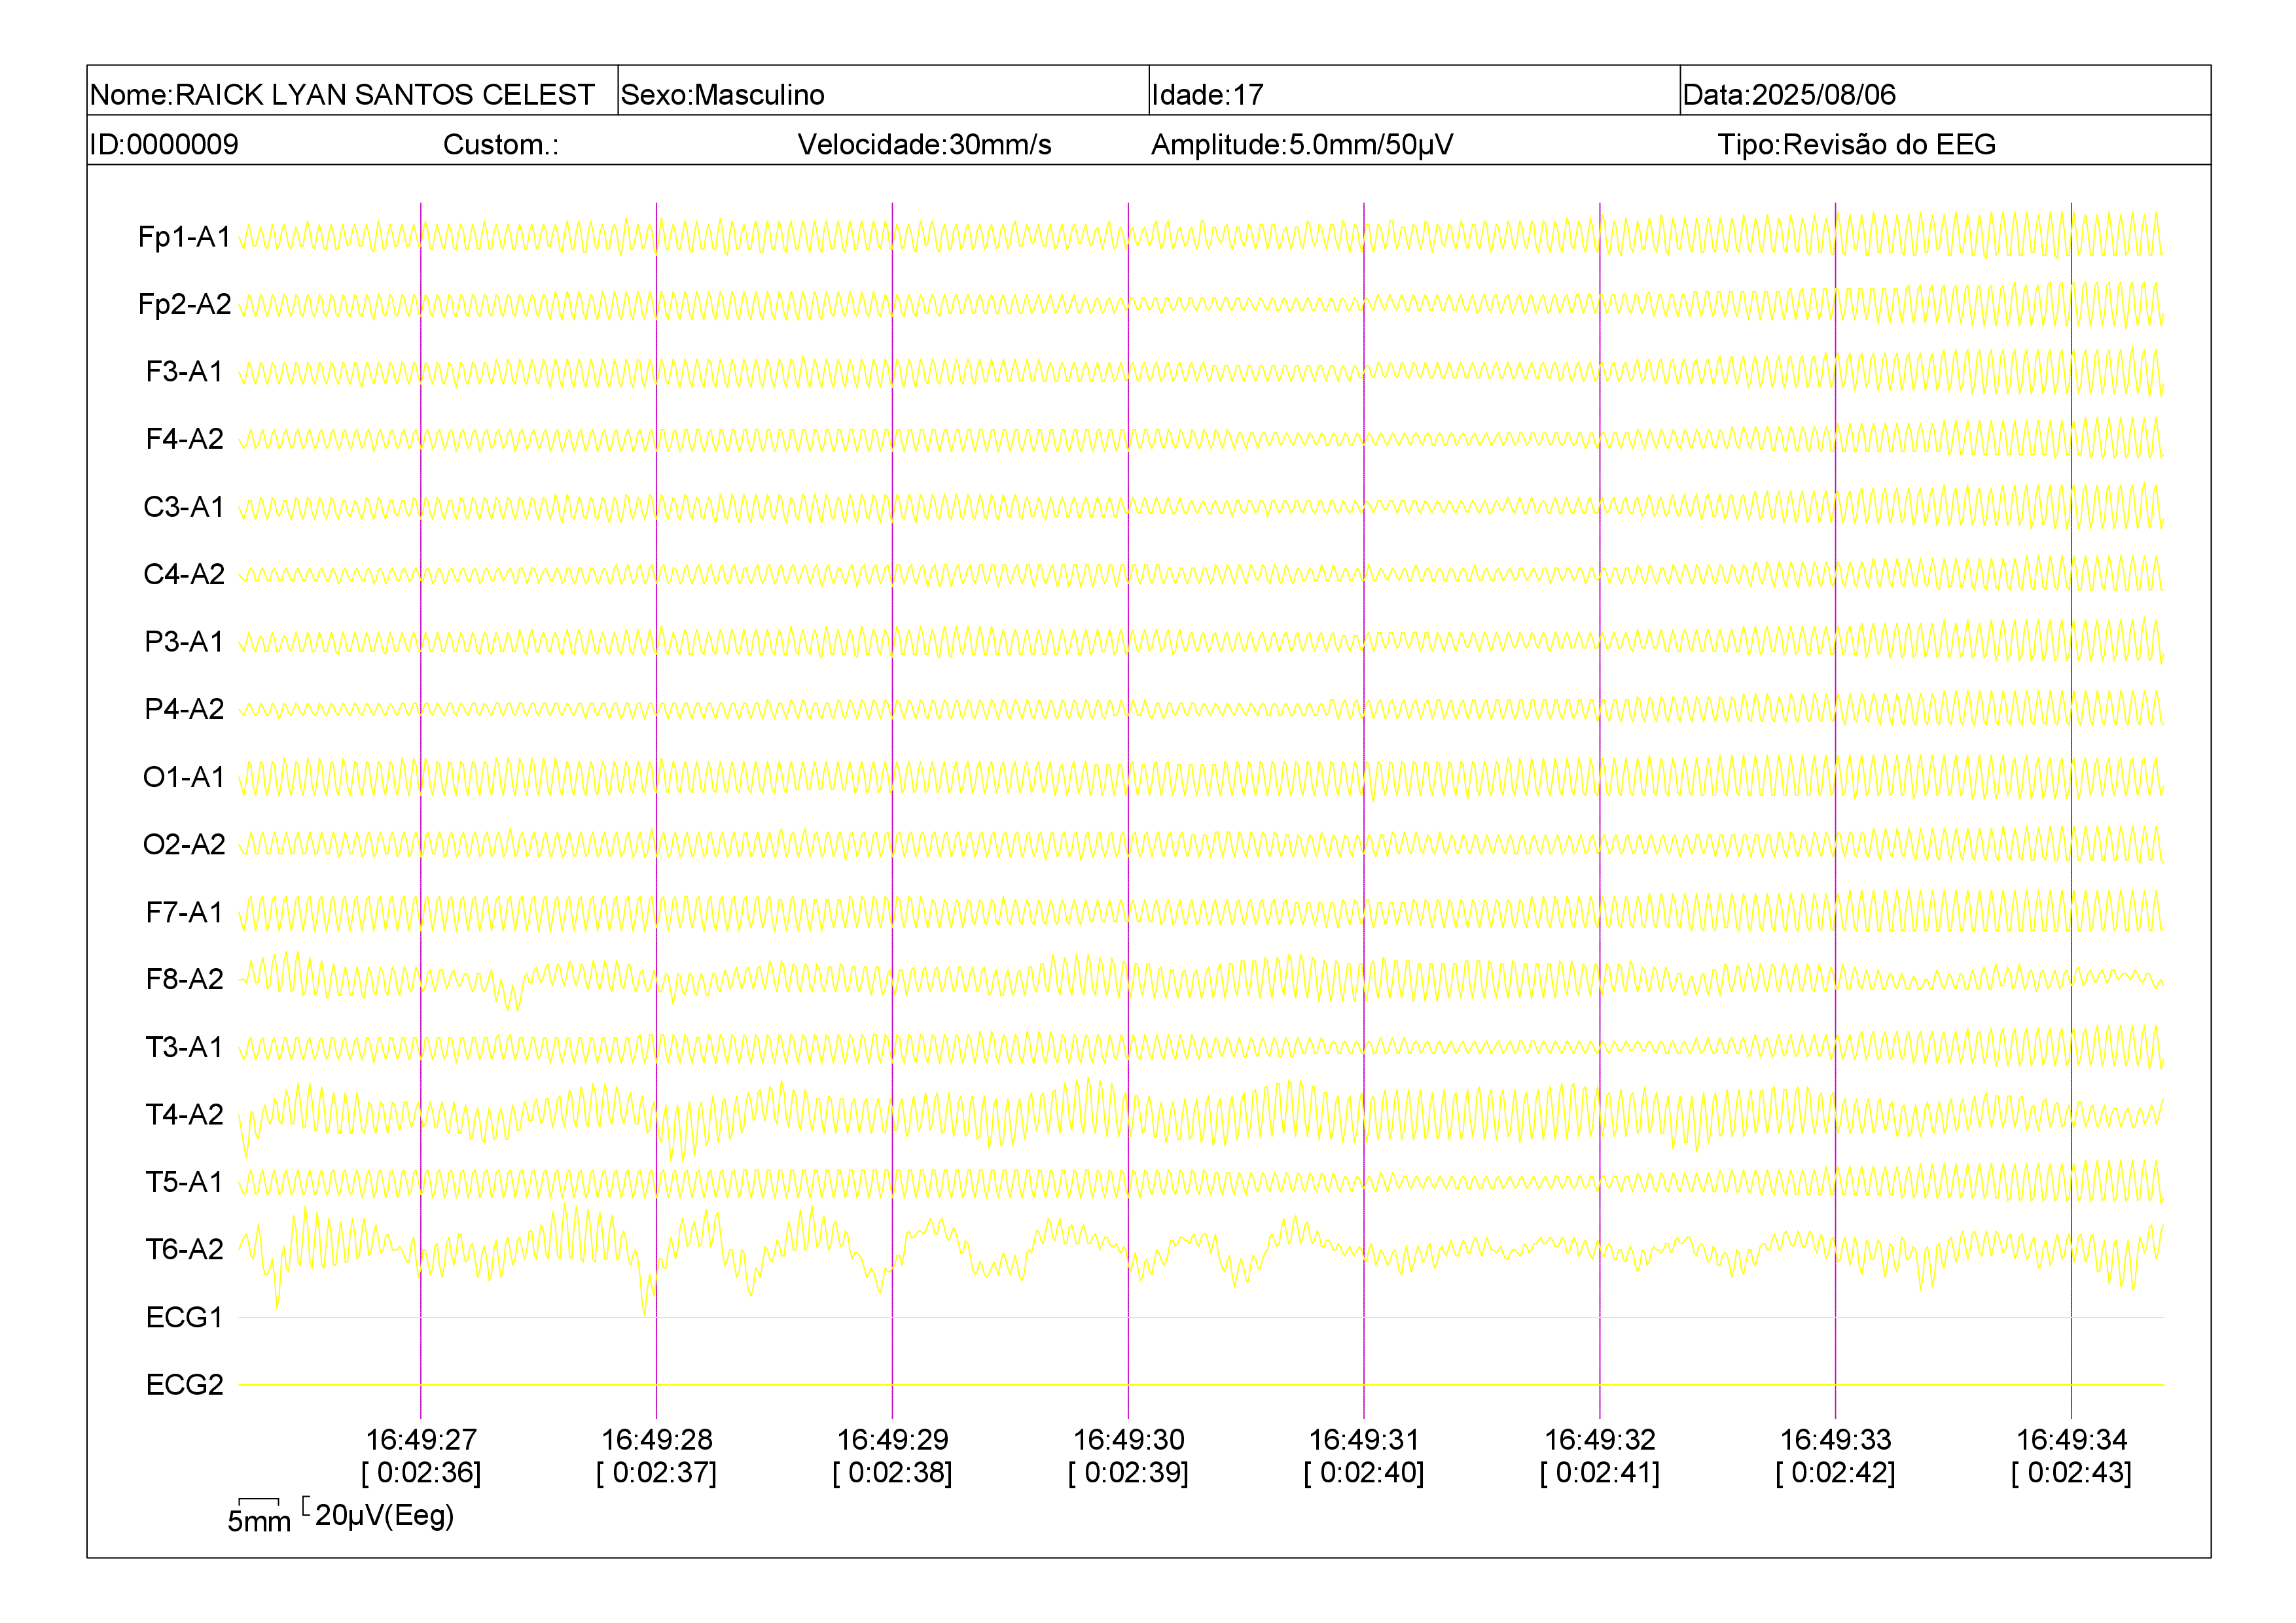Click the 16:49:31 time label

[x=1364, y=1439]
